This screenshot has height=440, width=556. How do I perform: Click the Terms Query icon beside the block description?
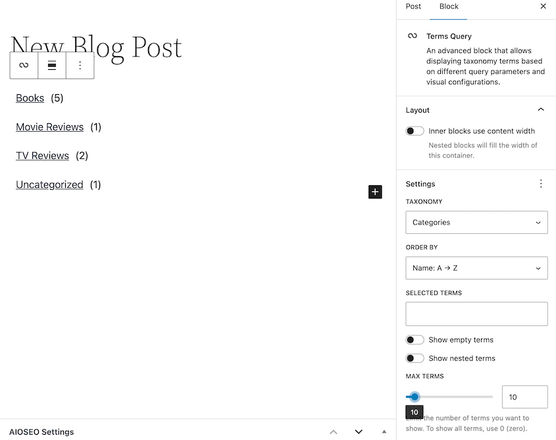pos(413,36)
